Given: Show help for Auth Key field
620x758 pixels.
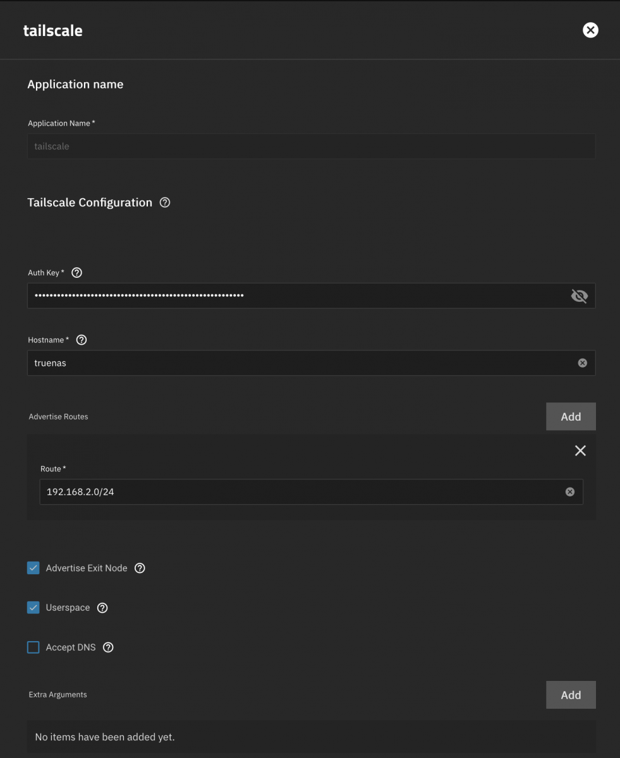Looking at the screenshot, I should 77,273.
